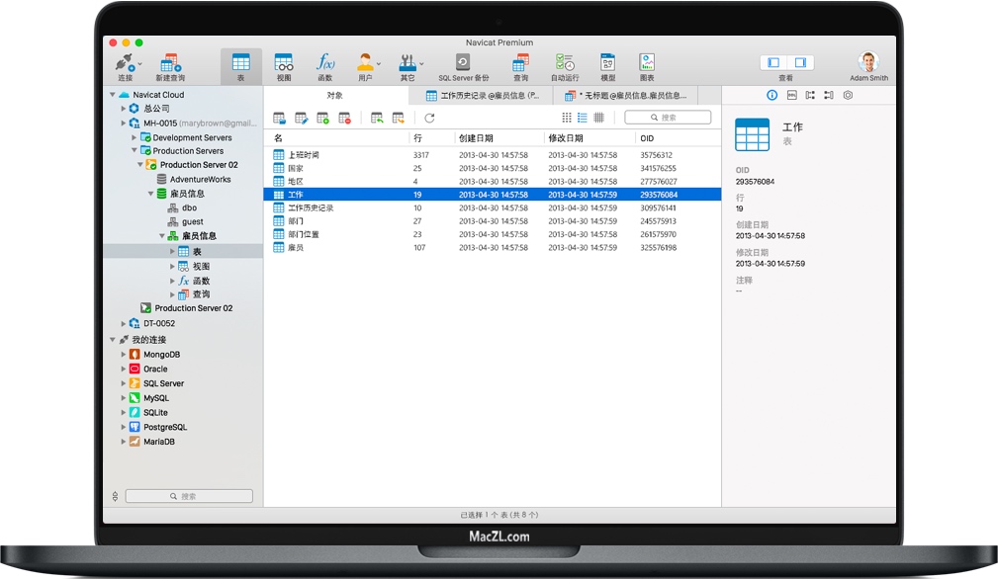
Task: Switch to the 视图 (Views) object type
Action: pyautogui.click(x=285, y=61)
